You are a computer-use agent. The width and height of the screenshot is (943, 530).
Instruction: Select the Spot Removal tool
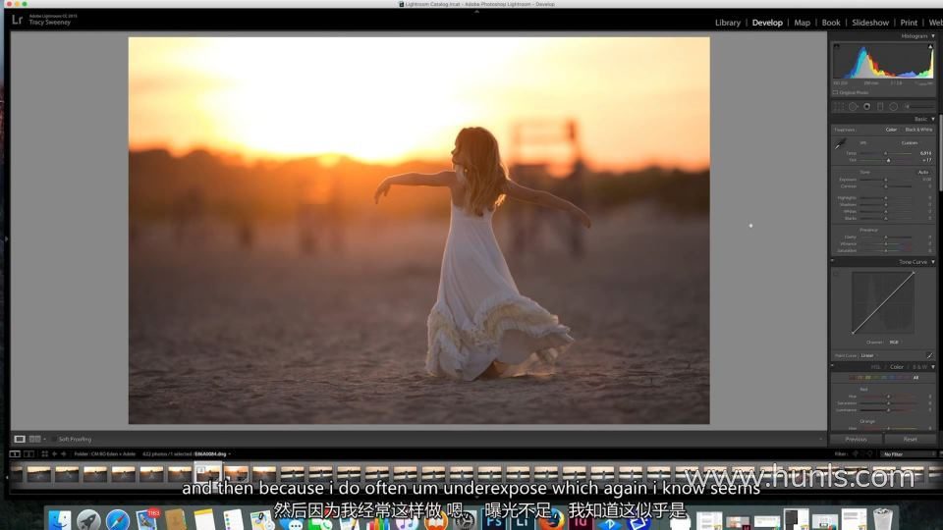click(853, 106)
